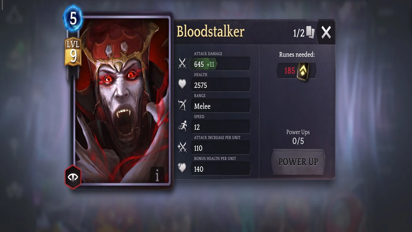The width and height of the screenshot is (412, 232).
Task: Click the gold rune icon next to 185
Action: [303, 71]
